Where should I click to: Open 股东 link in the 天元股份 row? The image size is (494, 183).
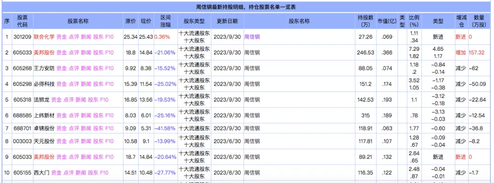tap(98, 141)
